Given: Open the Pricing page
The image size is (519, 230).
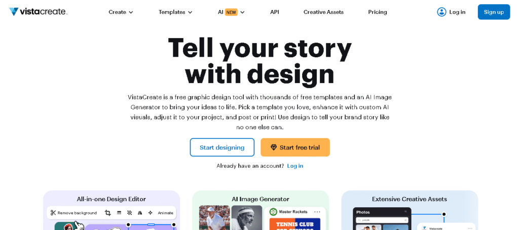Looking at the screenshot, I should point(378,12).
